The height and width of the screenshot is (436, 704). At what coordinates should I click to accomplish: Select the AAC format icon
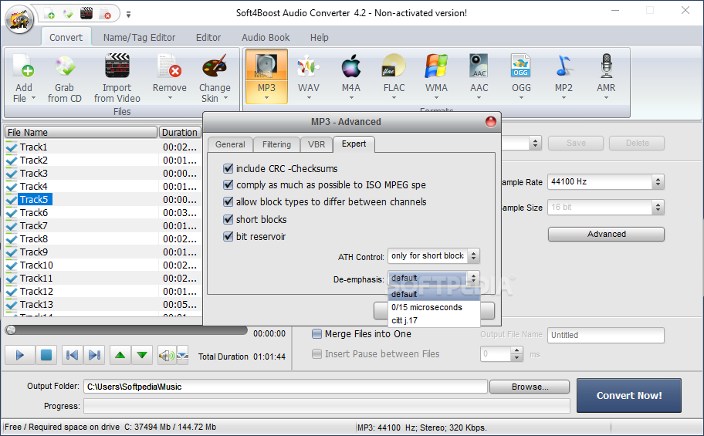click(479, 66)
